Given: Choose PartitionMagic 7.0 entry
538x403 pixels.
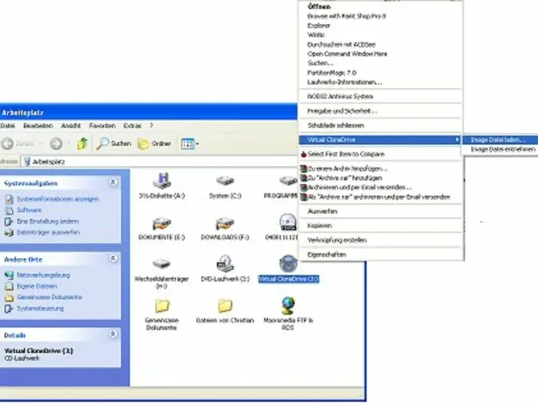Looking at the screenshot, I should 380,73.
